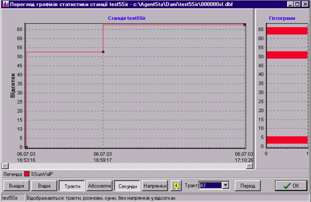Viewport: 311px width, 202px height.
Task: Click the data point at 16:59:17
Action: (103, 52)
